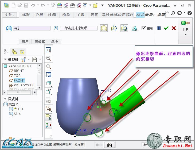Click the 单击此处添加项 collector field
This screenshot has height=150, width=195.
(79, 28)
